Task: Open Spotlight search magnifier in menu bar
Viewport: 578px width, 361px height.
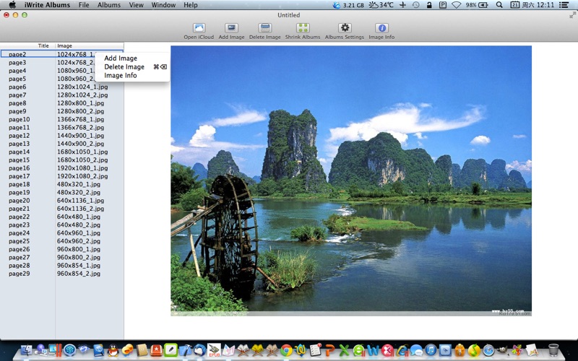Action: [499, 5]
